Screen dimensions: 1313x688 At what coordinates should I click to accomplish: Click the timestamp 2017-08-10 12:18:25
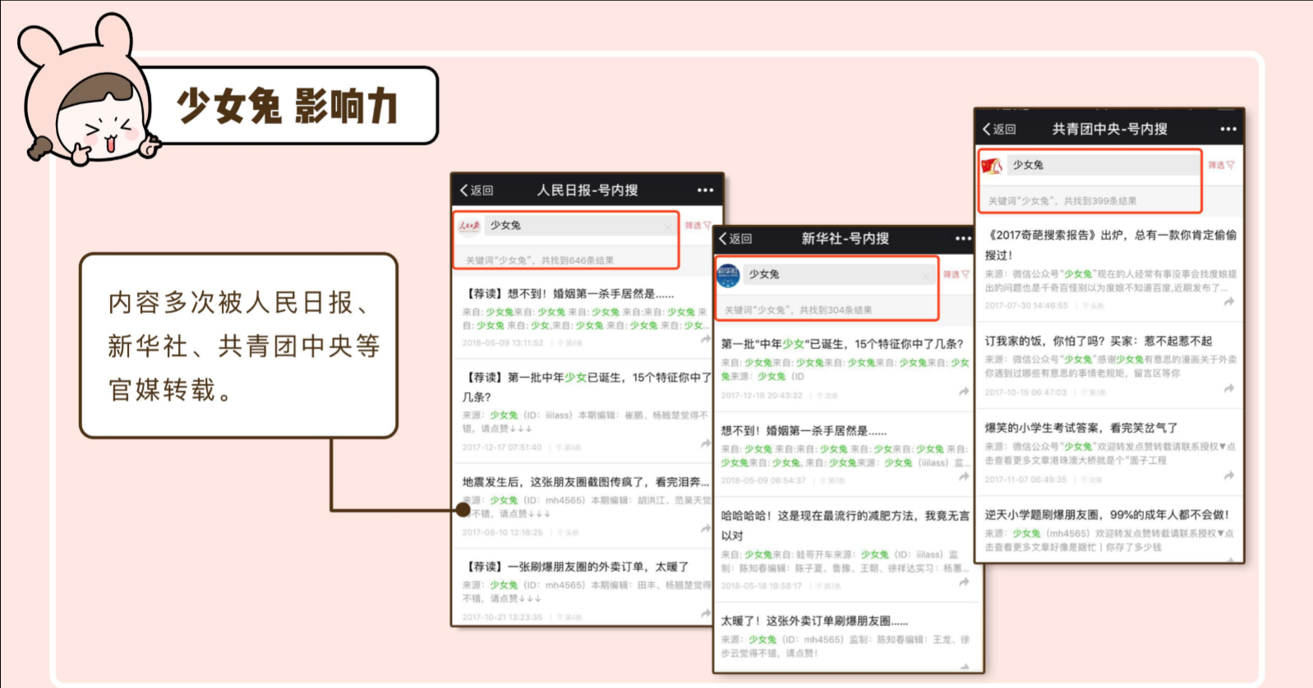click(503, 533)
